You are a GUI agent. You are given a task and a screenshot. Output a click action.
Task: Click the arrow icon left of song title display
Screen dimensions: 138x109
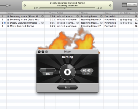point(25,6)
